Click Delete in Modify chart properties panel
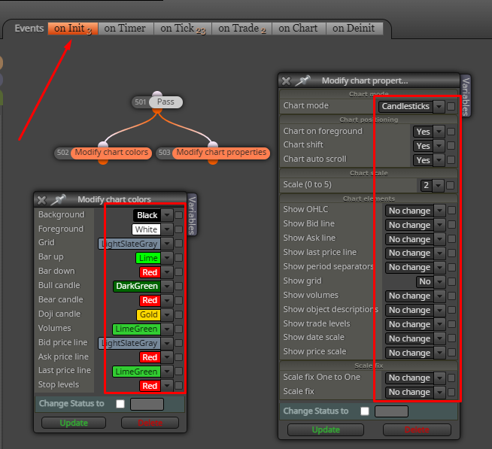492x449 pixels. click(417, 430)
